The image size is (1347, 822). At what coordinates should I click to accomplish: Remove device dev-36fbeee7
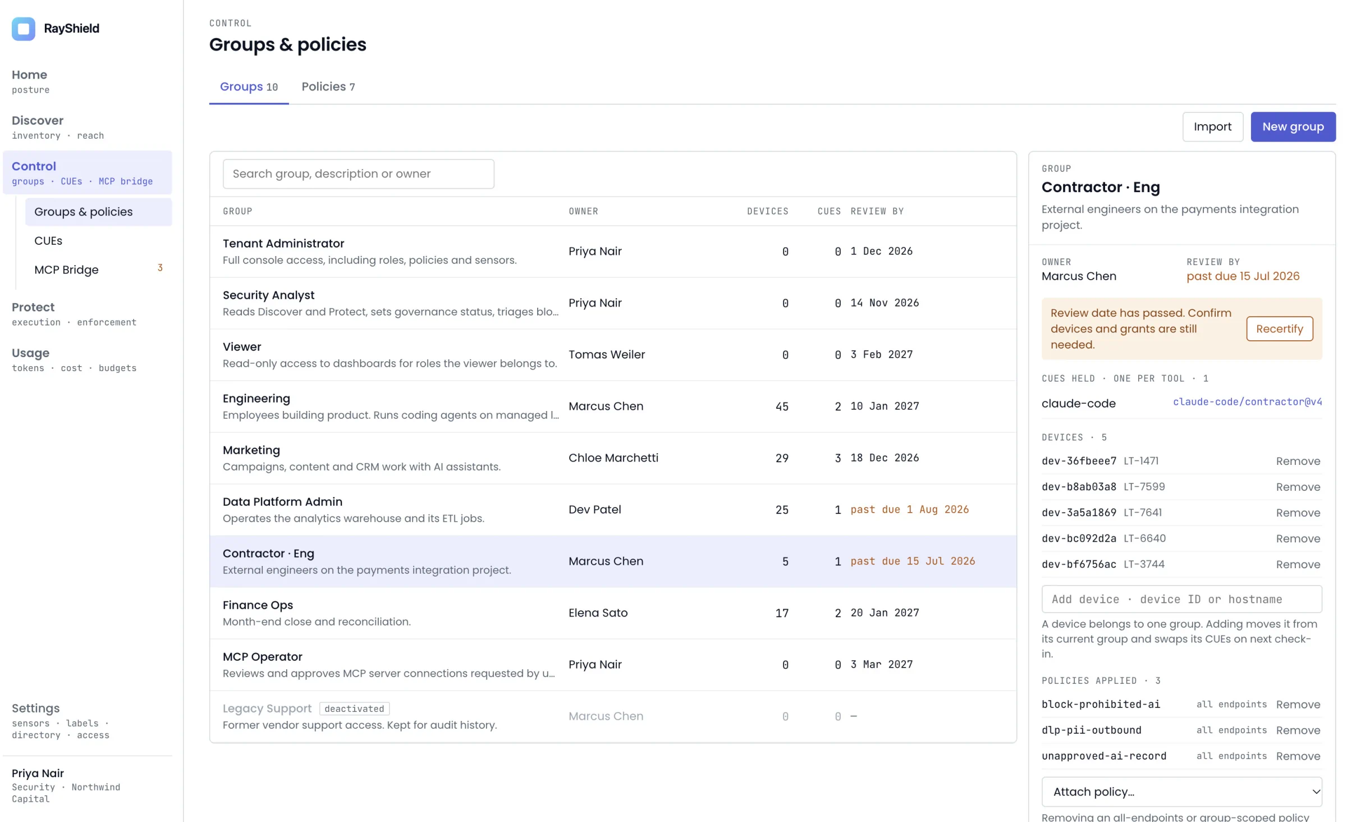[x=1298, y=461]
